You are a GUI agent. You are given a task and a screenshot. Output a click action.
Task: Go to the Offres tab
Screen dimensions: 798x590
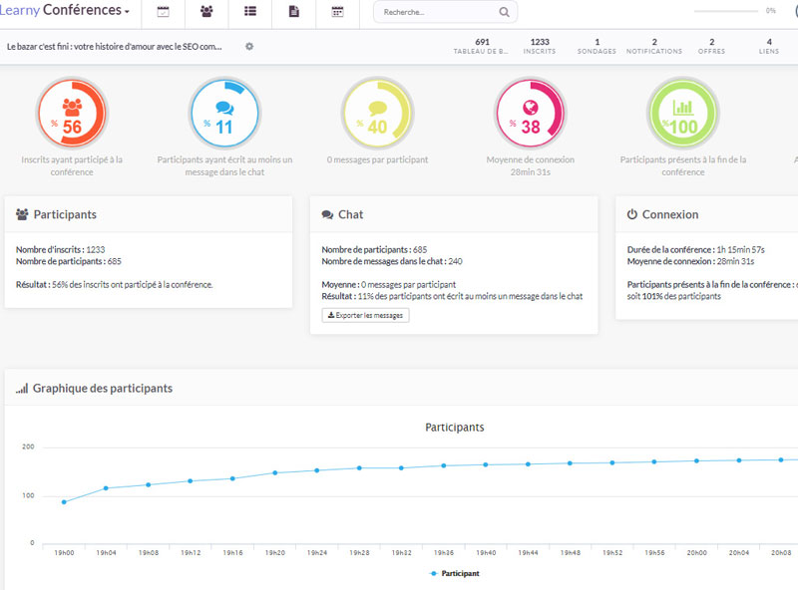[x=711, y=46]
